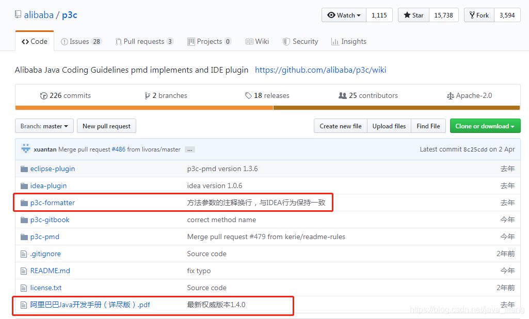The height and width of the screenshot is (319, 529).
Task: Click the p3c-gitbook folder icon
Action: pyautogui.click(x=24, y=220)
